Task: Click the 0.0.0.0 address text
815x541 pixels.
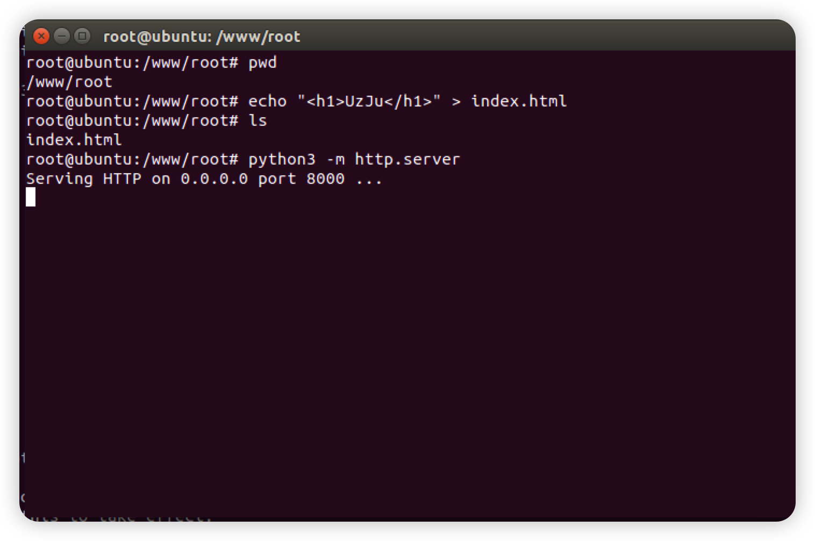Action: tap(214, 179)
